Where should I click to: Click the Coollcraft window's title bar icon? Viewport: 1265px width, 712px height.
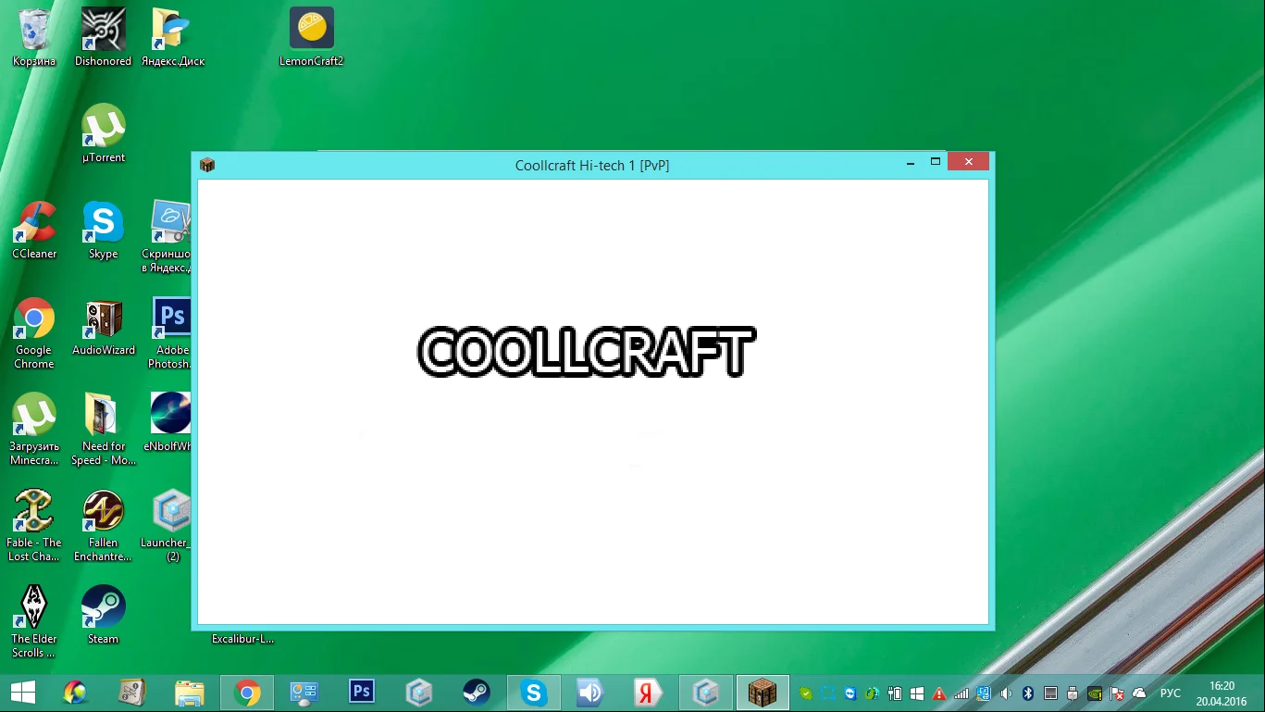click(207, 165)
